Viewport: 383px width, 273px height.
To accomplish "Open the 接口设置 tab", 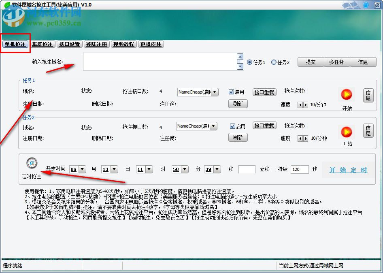I will [69, 44].
